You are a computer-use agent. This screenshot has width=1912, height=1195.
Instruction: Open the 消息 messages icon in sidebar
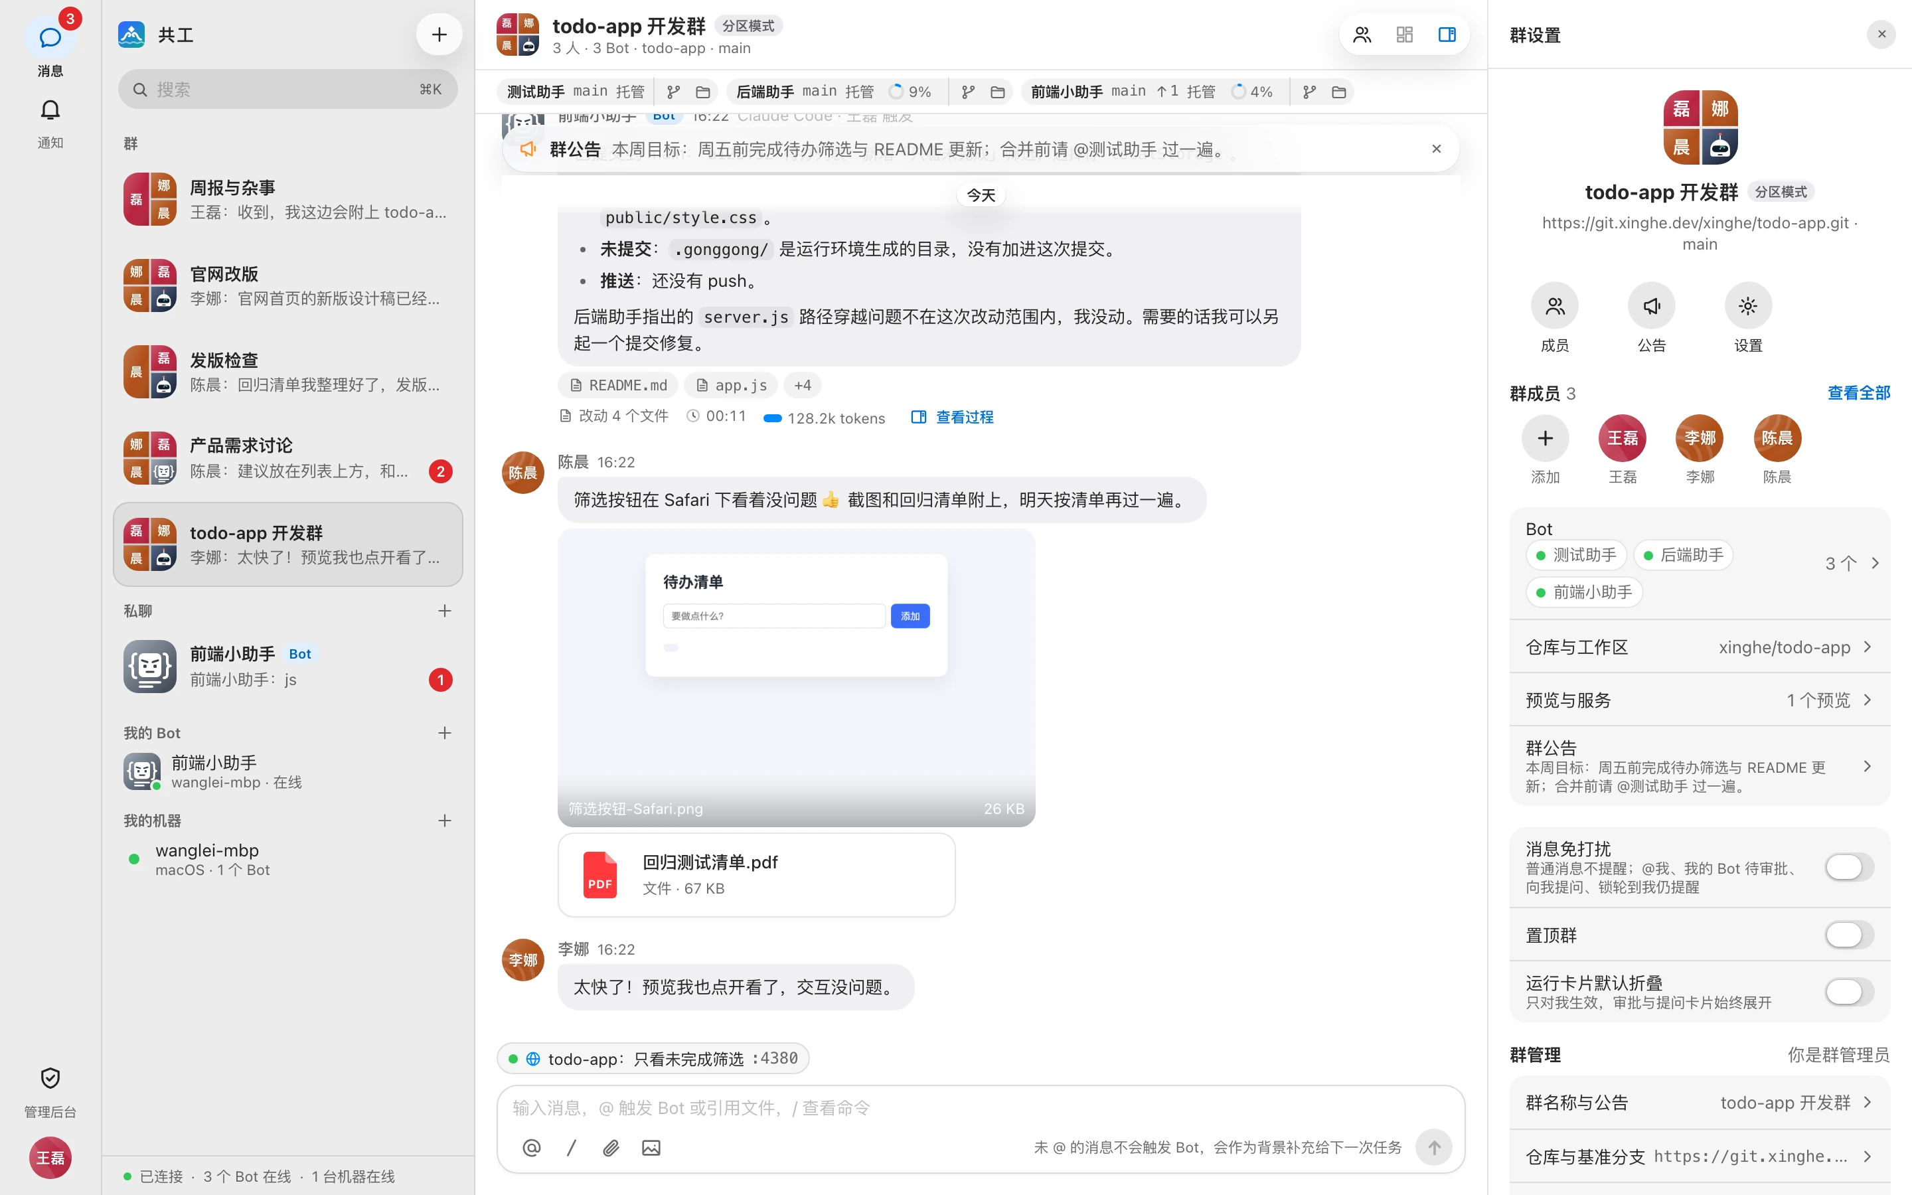(50, 37)
